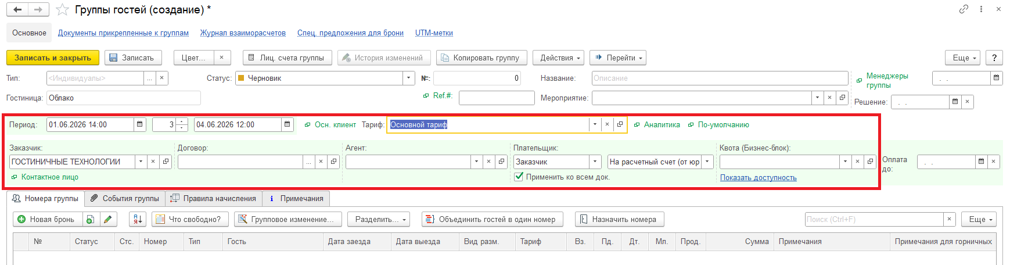Image resolution: width=1010 pixels, height=265 pixels.
Task: Open the three-dot window menu
Action: (981, 9)
